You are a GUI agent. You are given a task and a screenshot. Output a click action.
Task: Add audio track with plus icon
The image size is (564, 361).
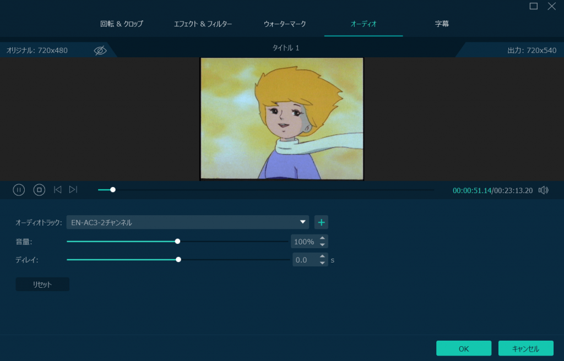(x=321, y=222)
